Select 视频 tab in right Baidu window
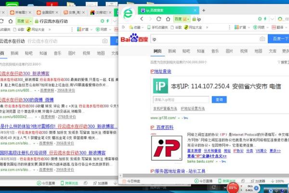The image size is (289, 193). tap(244, 51)
